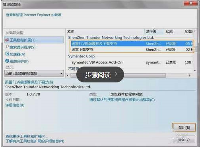Select the 迅雷下载支持 add-on row
The width and height of the screenshot is (200, 147).
point(132,50)
